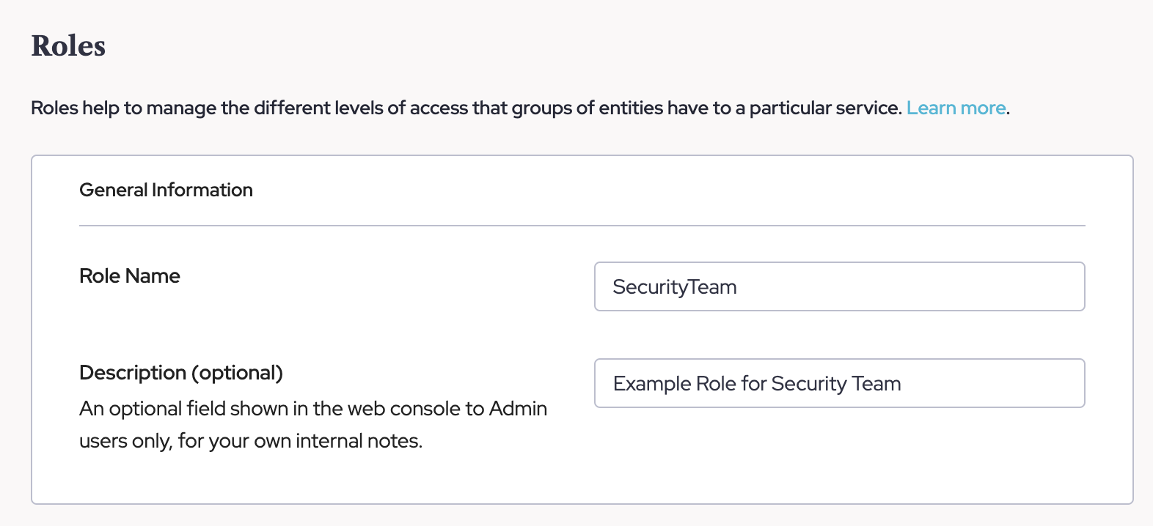Image resolution: width=1153 pixels, height=526 pixels.
Task: Click the help text about Admin users
Action: point(312,425)
